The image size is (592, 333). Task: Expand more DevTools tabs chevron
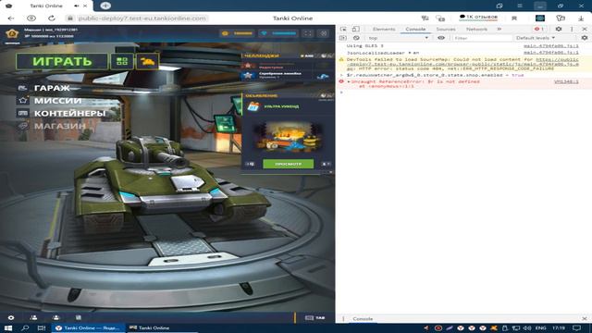[499, 29]
